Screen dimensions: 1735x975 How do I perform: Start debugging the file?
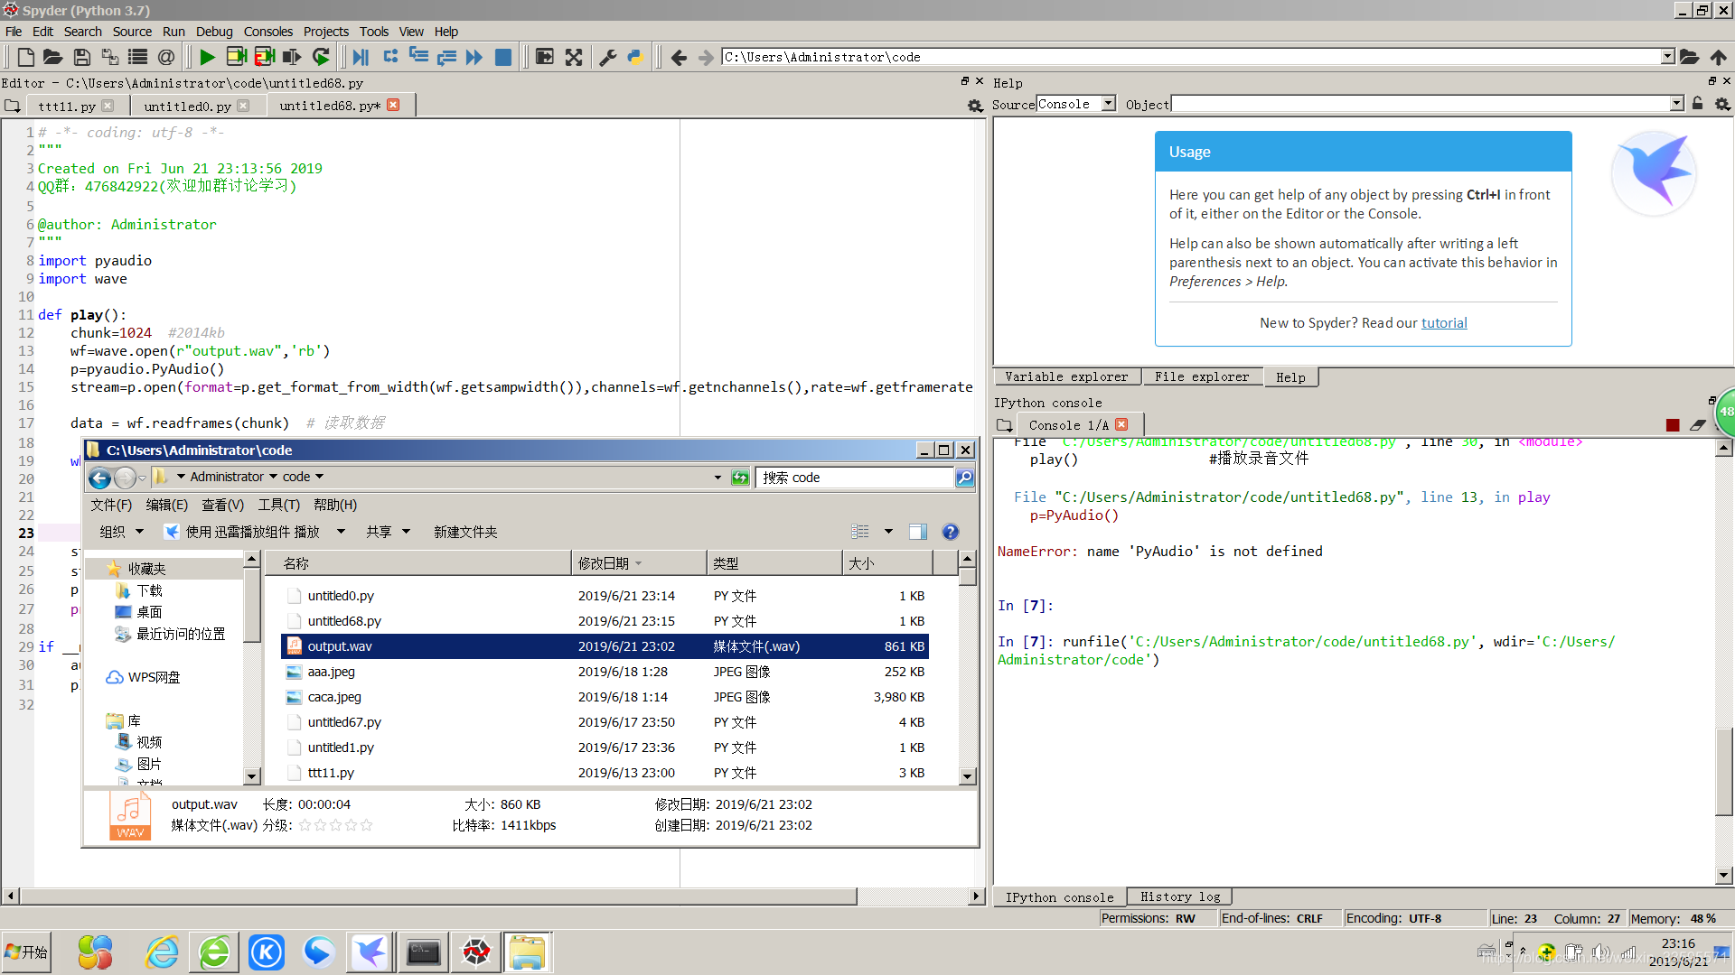tap(361, 57)
